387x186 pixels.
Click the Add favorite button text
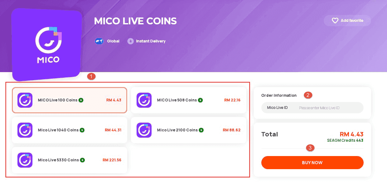pyautogui.click(x=352, y=21)
